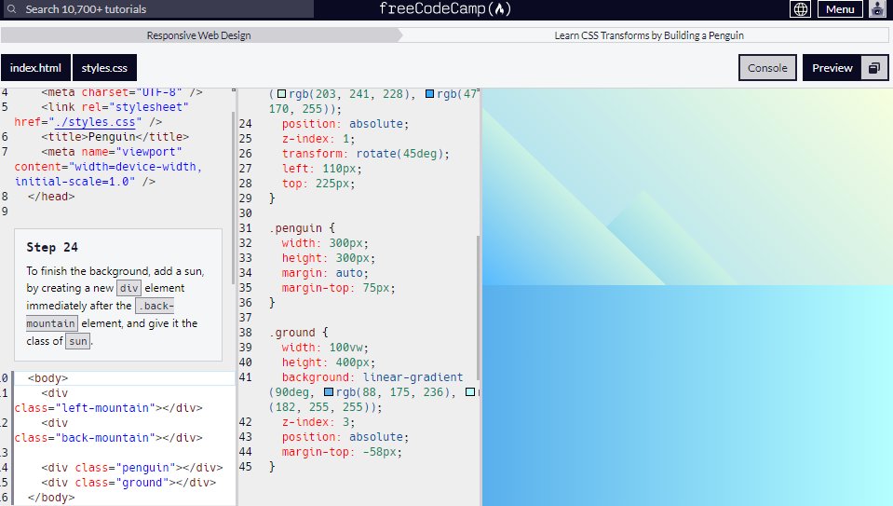The image size is (893, 506).
Task: Click the z-index: 3 line
Action: [318, 421]
